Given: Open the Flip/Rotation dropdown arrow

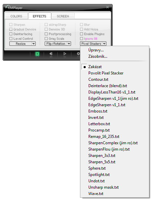Looking at the screenshot, I should [x=69, y=44].
